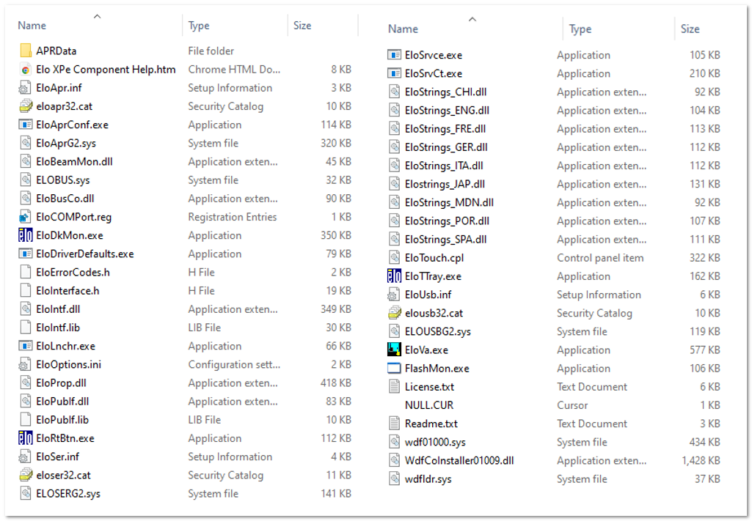Click the Elo logo icon for EloTTray.exe
The height and width of the screenshot is (521, 752).
(394, 276)
